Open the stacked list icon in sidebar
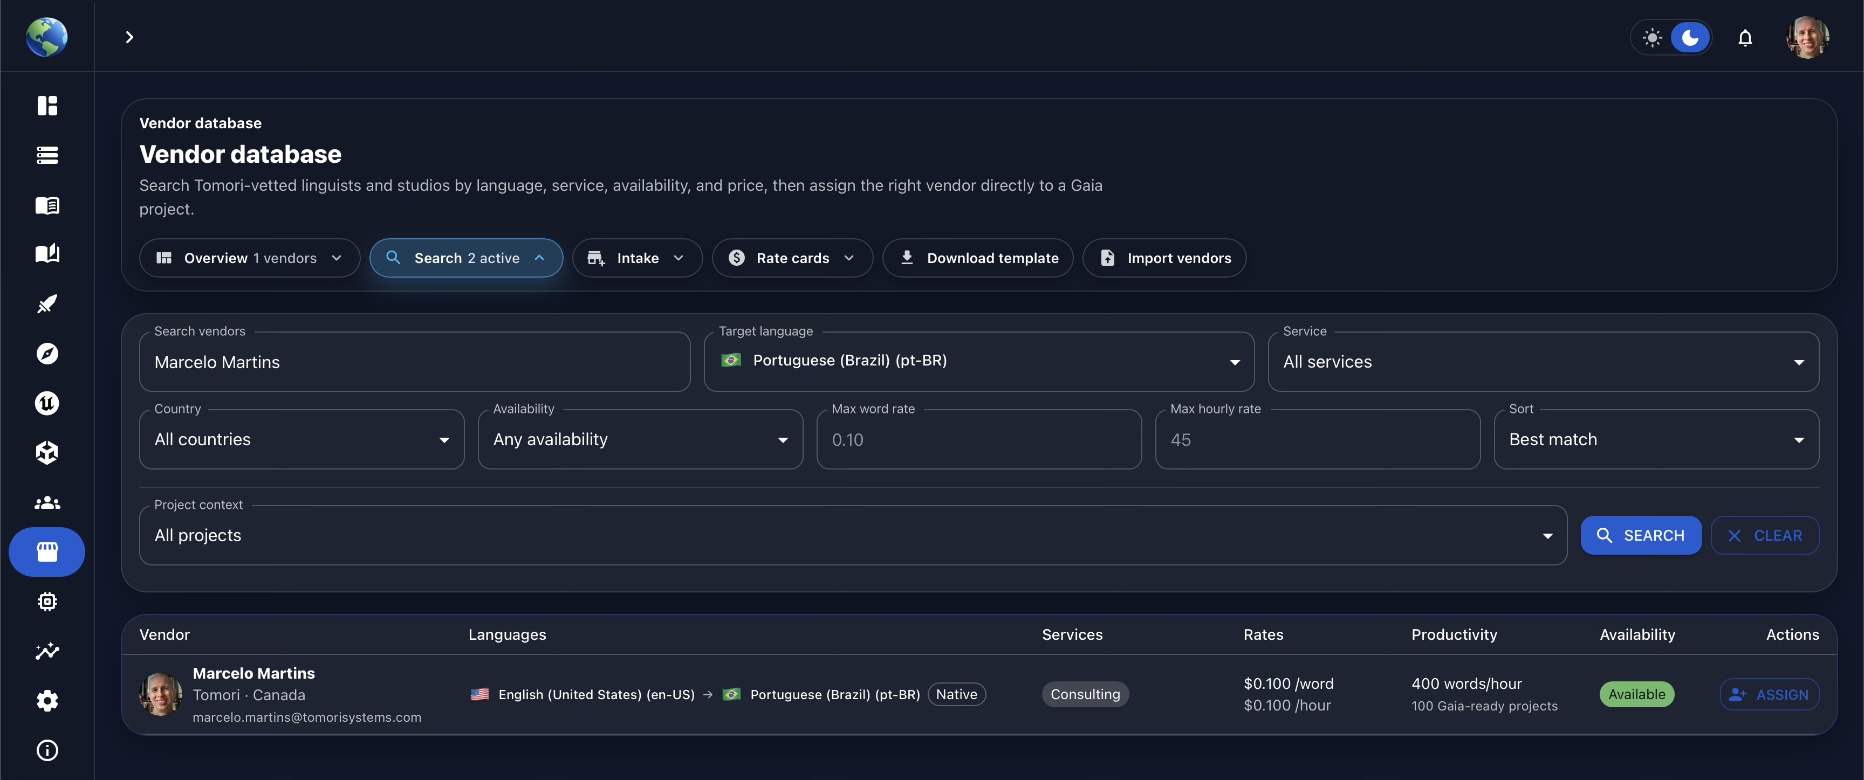 click(x=47, y=155)
